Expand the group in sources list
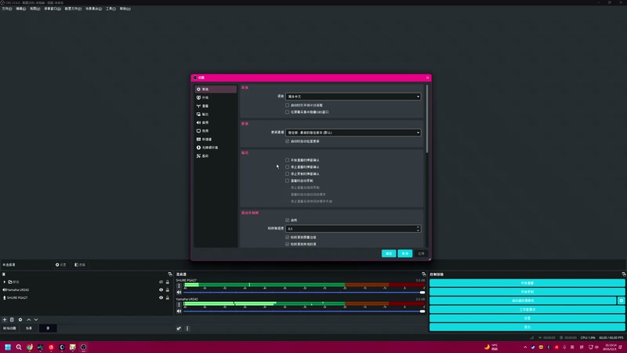Viewport: 627px width, 353px height. (5, 282)
